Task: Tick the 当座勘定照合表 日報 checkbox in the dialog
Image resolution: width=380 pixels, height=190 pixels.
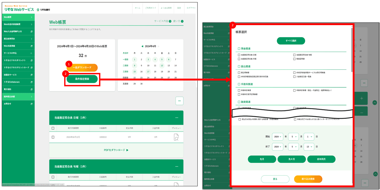Action: (239, 55)
